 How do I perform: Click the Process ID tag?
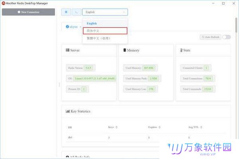pos(77,89)
